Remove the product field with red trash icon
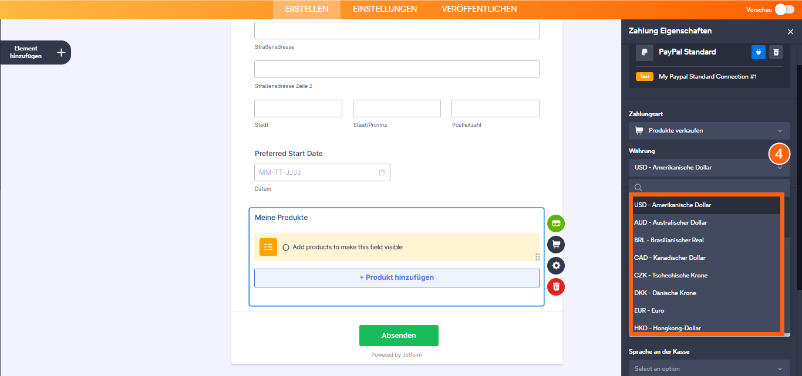The image size is (802, 376). (x=555, y=287)
